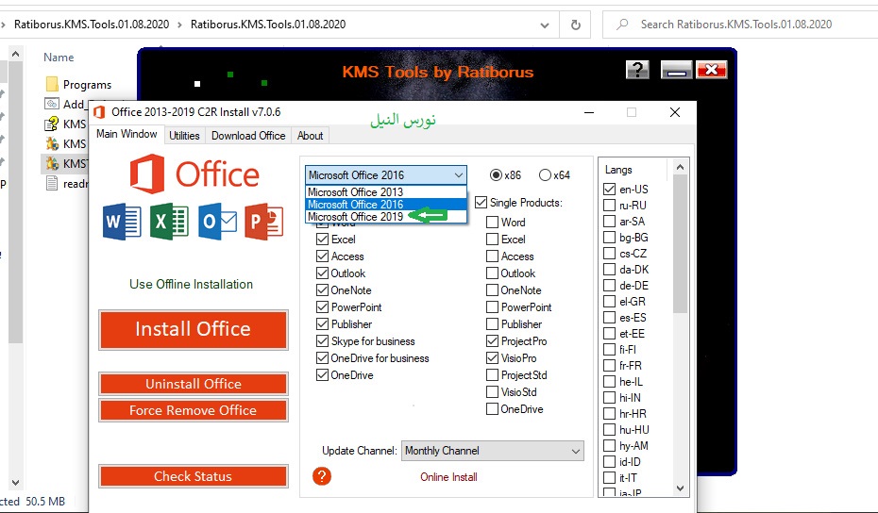Choose Microsoft Office 2013 in the list

355,191
